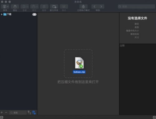Click the blue icon at sidebar bottom-right
The height and width of the screenshot is (119, 156).
tap(34, 112)
